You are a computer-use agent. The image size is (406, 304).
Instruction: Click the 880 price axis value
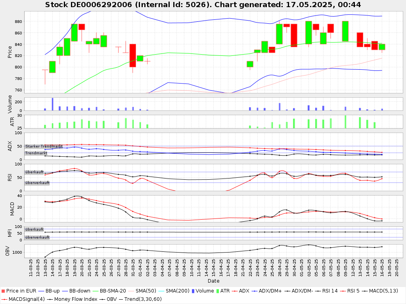[x=18, y=21]
